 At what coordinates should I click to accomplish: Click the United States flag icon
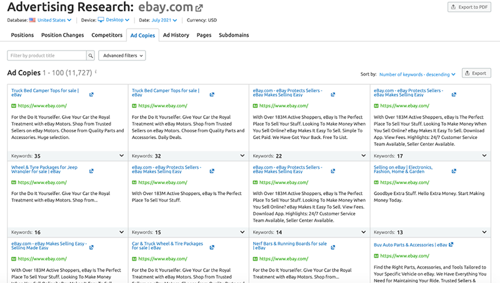(32, 20)
